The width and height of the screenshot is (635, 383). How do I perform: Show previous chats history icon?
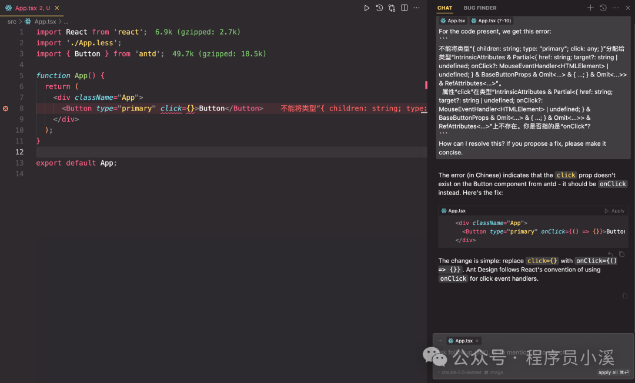(x=603, y=8)
